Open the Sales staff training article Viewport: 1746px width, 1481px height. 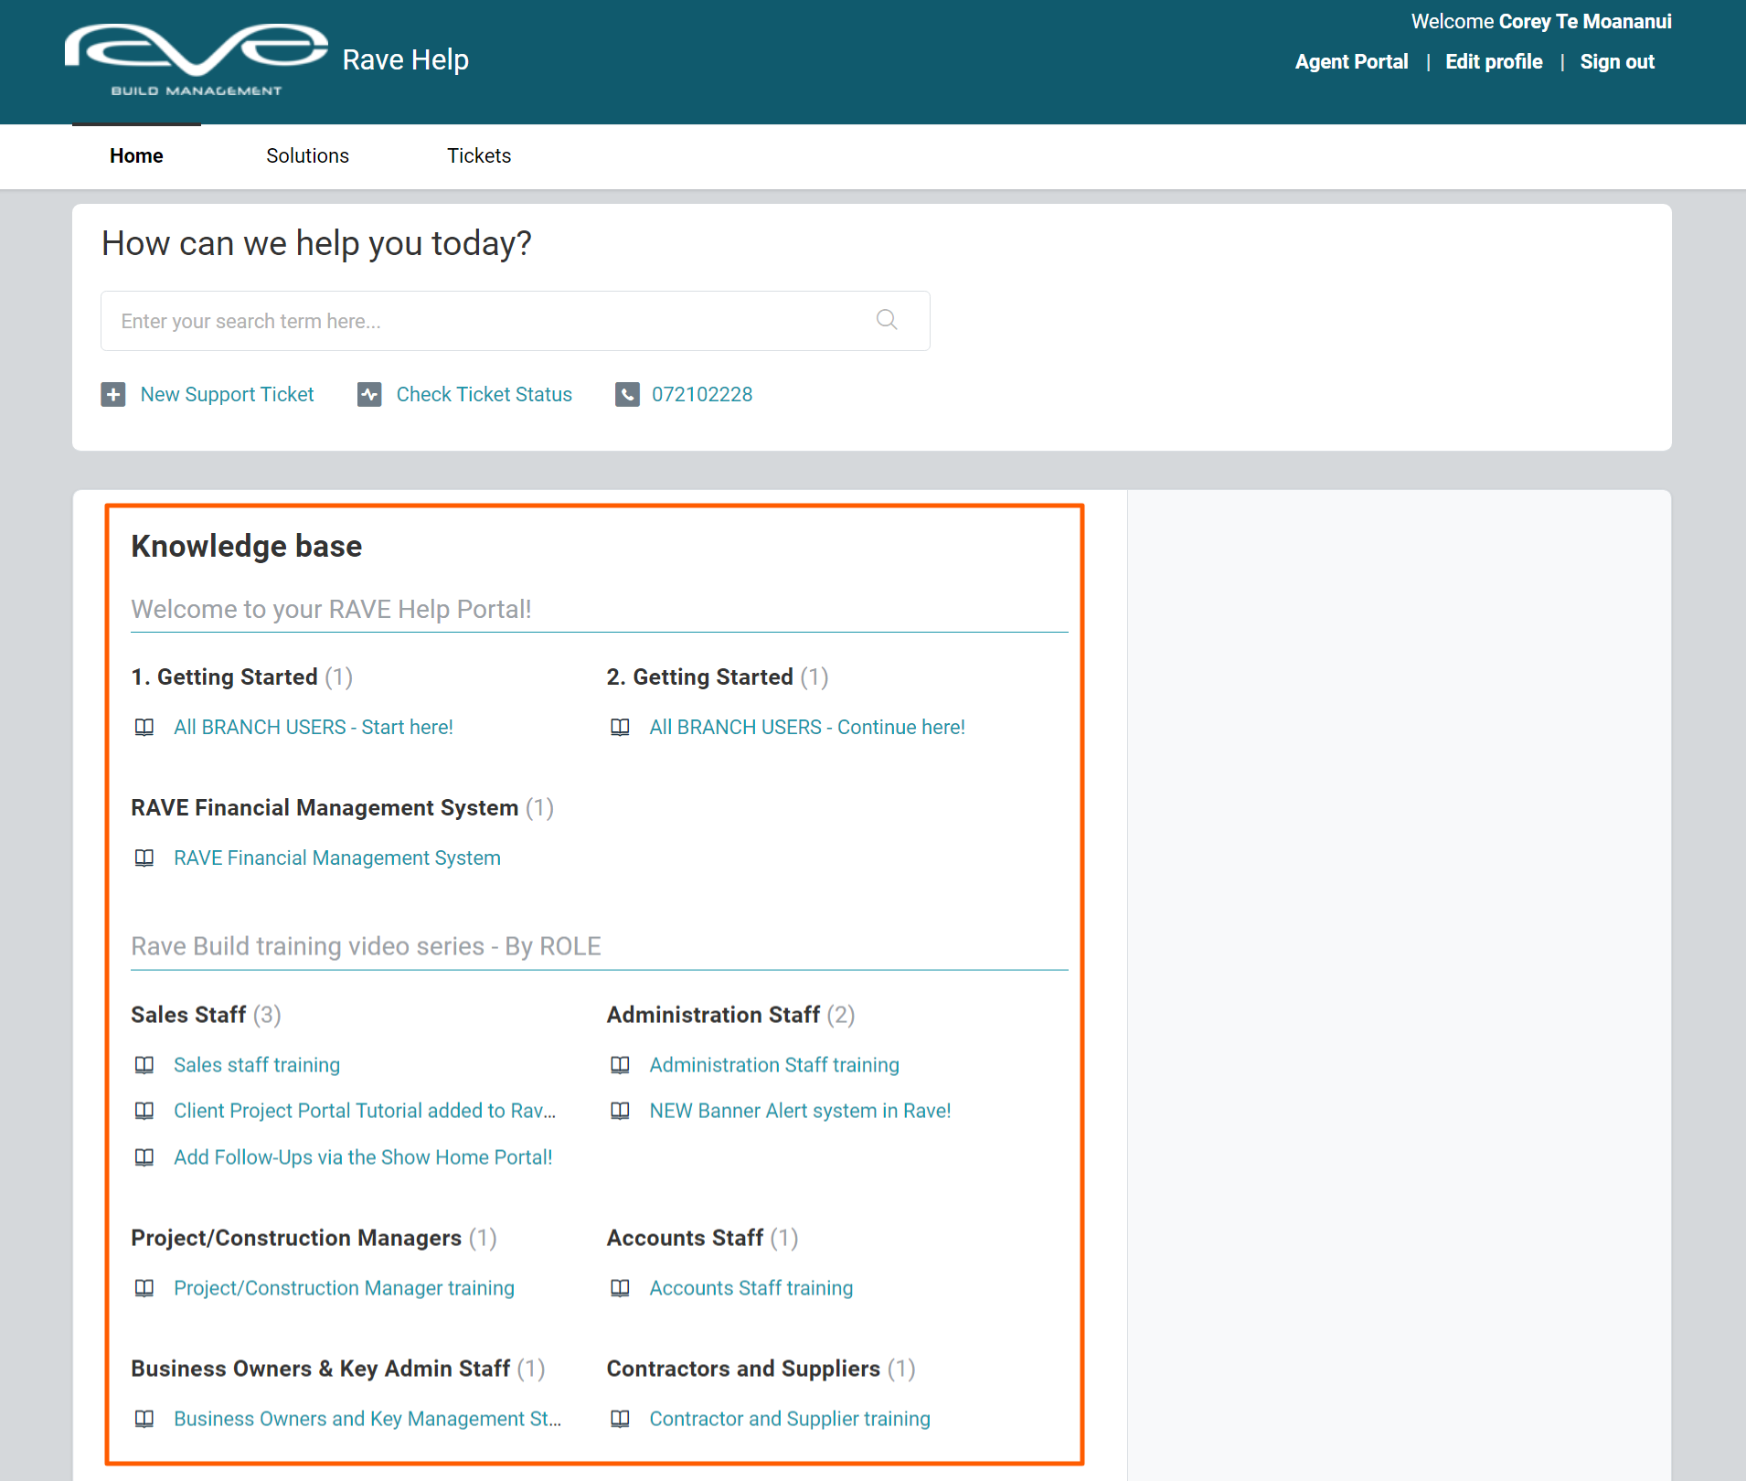click(x=257, y=1065)
